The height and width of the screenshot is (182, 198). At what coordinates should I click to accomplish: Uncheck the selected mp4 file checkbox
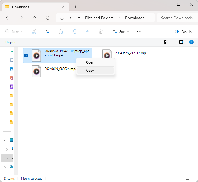[x=26, y=55]
